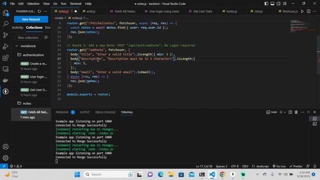Open errors and warnings status item
Screen dimensions: 320x180
(16, 166)
